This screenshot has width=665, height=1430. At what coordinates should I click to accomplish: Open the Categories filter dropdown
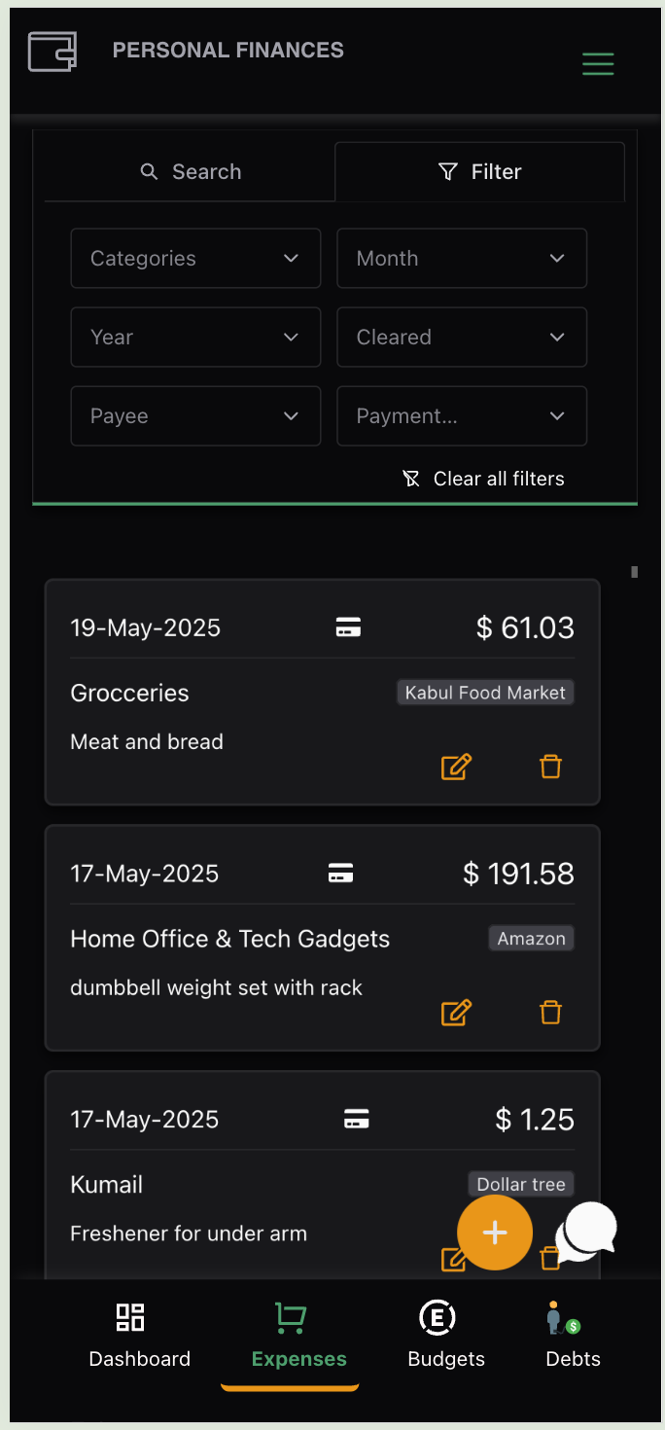194,258
